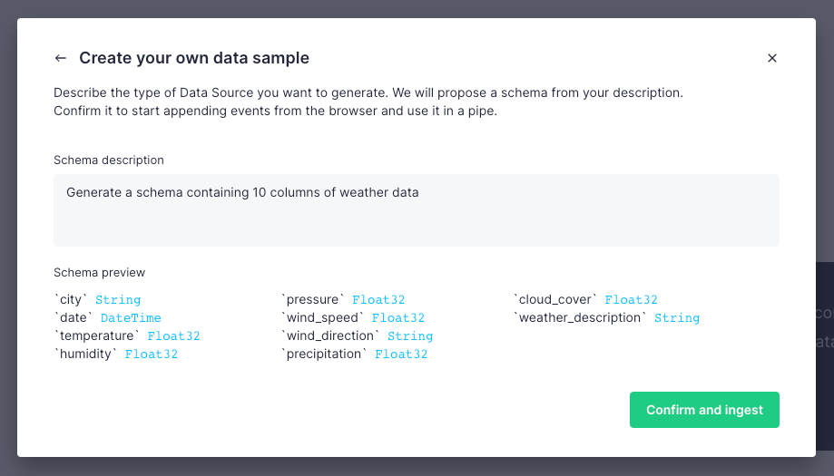
Task: Click the back arrow icon
Action: pyautogui.click(x=61, y=58)
